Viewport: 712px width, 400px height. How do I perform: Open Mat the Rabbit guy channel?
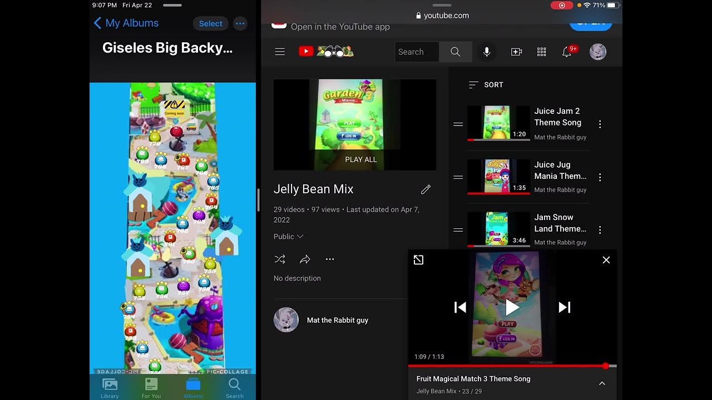(x=338, y=320)
